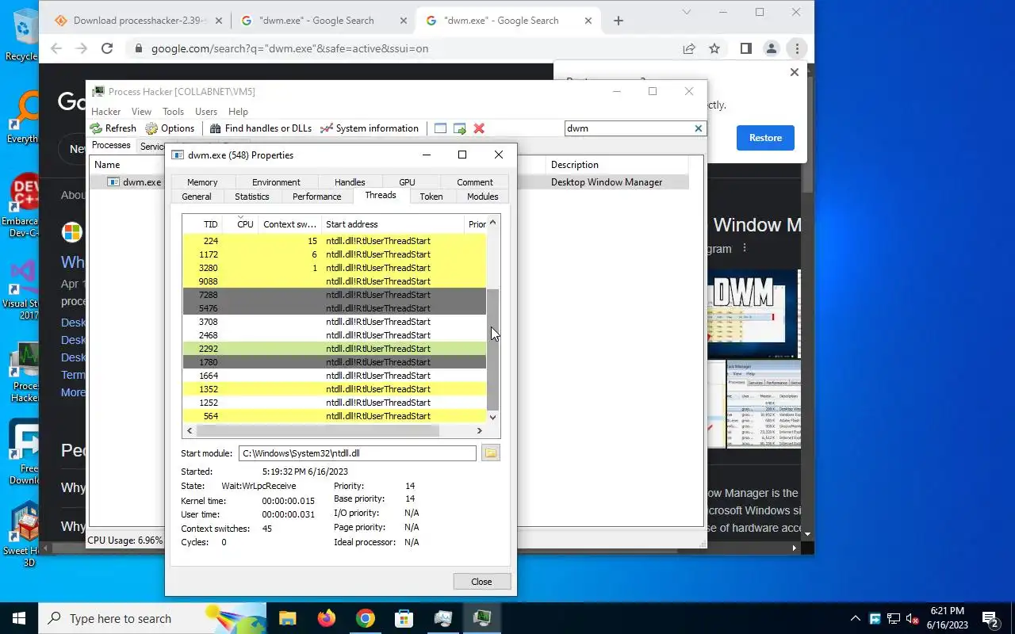The image size is (1015, 634).
Task: Open notification center in the system tray
Action: (x=990, y=619)
